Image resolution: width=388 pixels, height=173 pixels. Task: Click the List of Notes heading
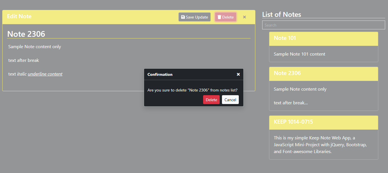(282, 15)
